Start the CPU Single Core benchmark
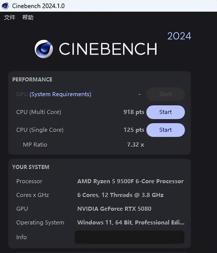217x253 pixels. pyautogui.click(x=165, y=130)
